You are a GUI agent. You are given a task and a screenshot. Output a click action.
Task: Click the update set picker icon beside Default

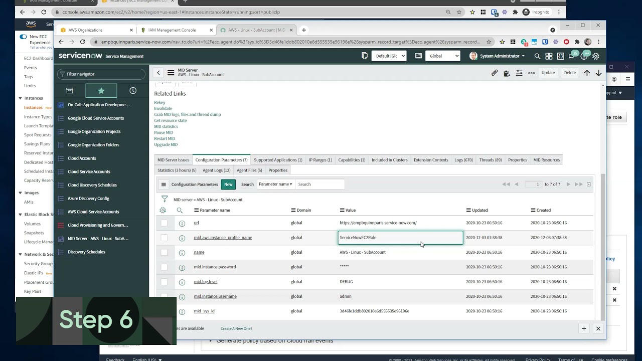(365, 56)
